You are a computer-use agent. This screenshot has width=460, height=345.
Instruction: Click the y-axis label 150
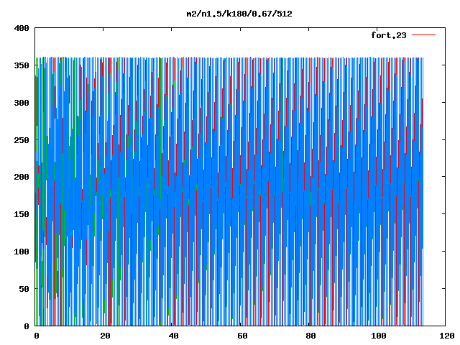coord(22,214)
